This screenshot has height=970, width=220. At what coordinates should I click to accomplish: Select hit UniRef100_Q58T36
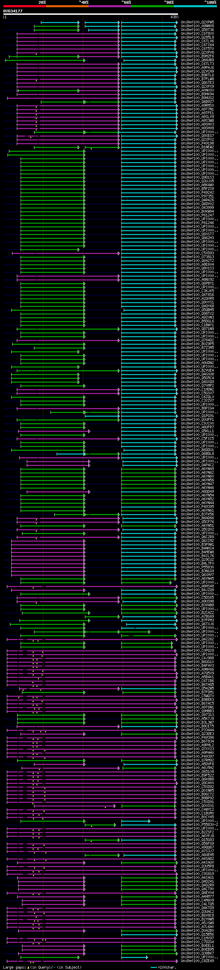tap(197, 30)
